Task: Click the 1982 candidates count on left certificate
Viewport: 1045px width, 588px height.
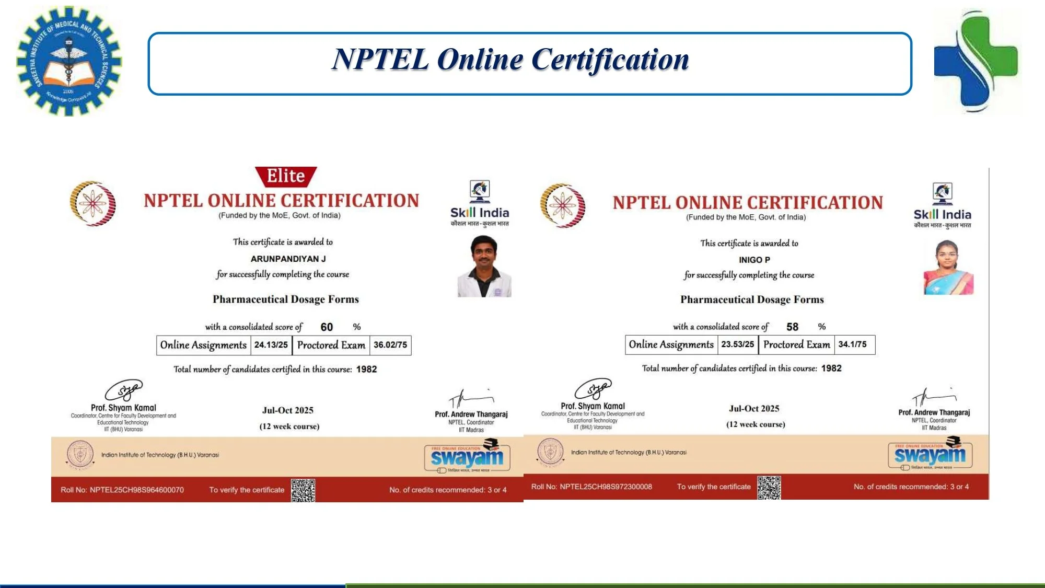Action: 367,369
